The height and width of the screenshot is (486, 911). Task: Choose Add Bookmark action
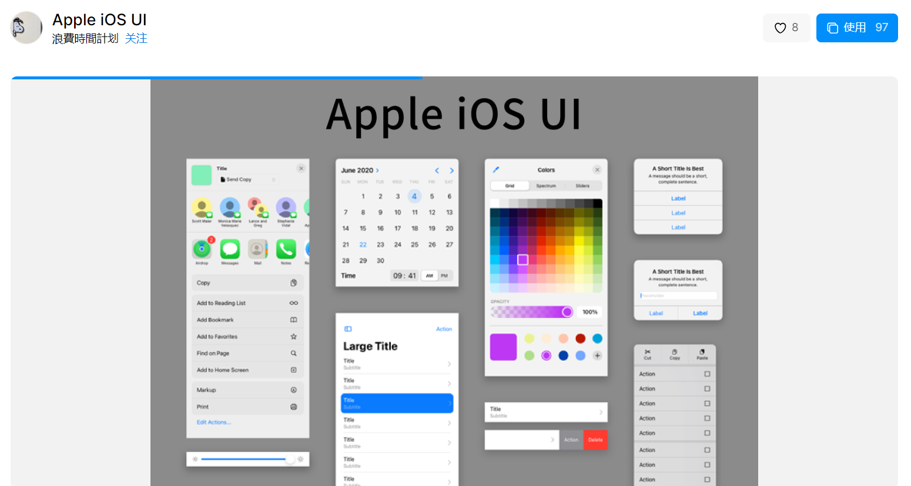[247, 320]
